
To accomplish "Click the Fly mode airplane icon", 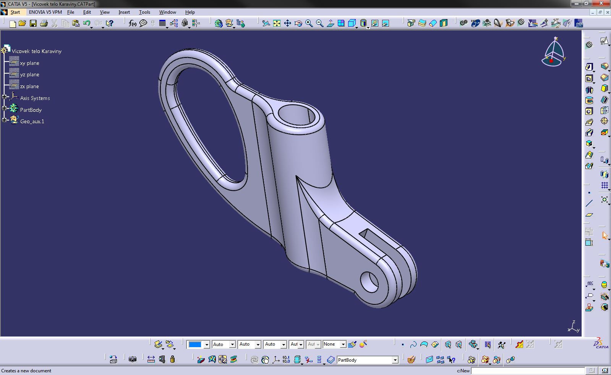I will pyautogui.click(x=266, y=24).
